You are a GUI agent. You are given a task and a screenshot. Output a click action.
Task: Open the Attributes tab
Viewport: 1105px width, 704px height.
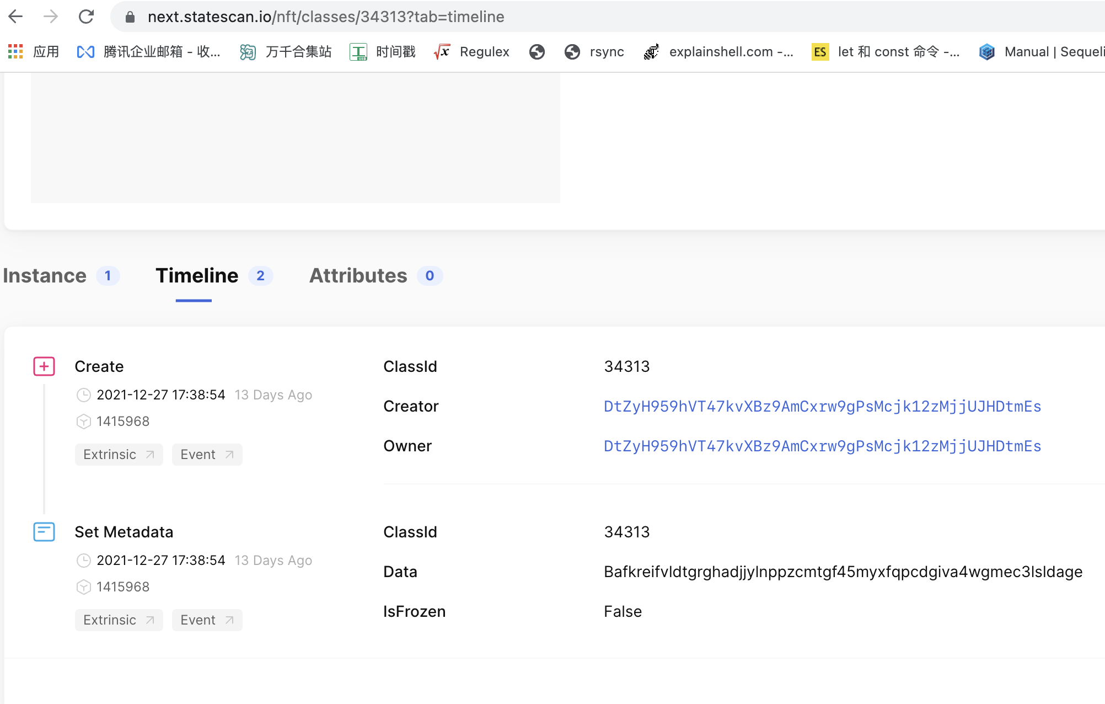tap(358, 276)
